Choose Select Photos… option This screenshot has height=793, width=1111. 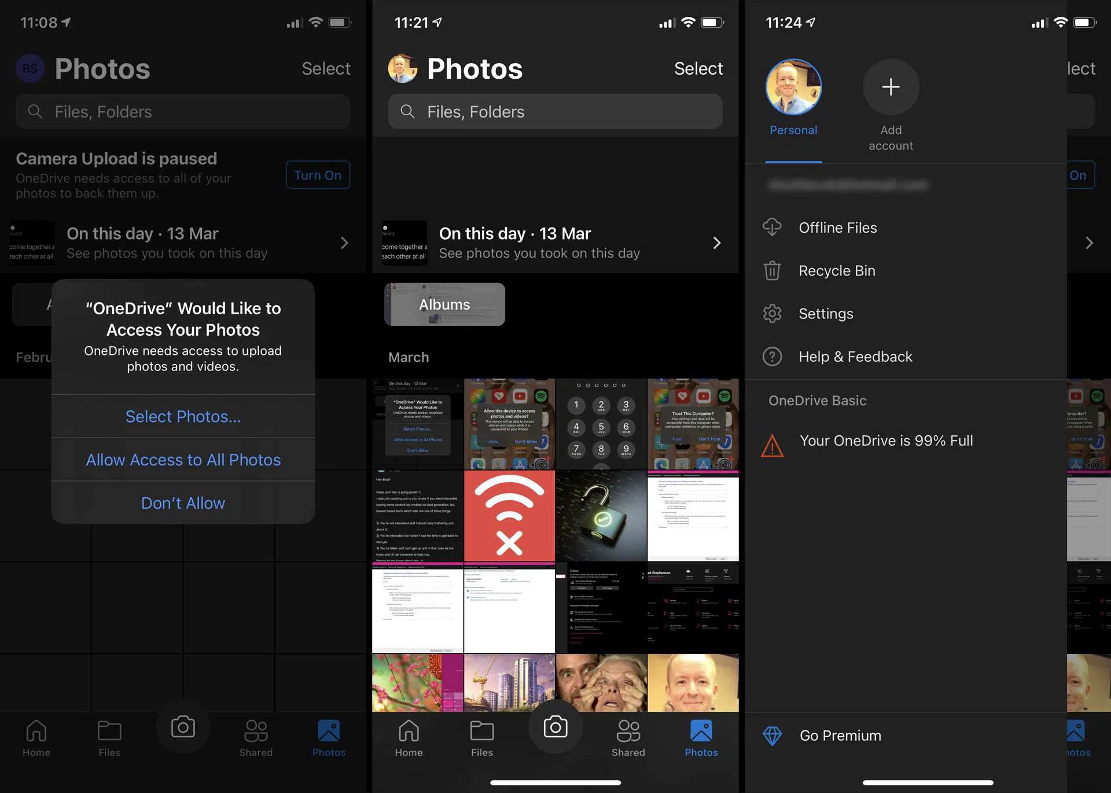tap(183, 416)
